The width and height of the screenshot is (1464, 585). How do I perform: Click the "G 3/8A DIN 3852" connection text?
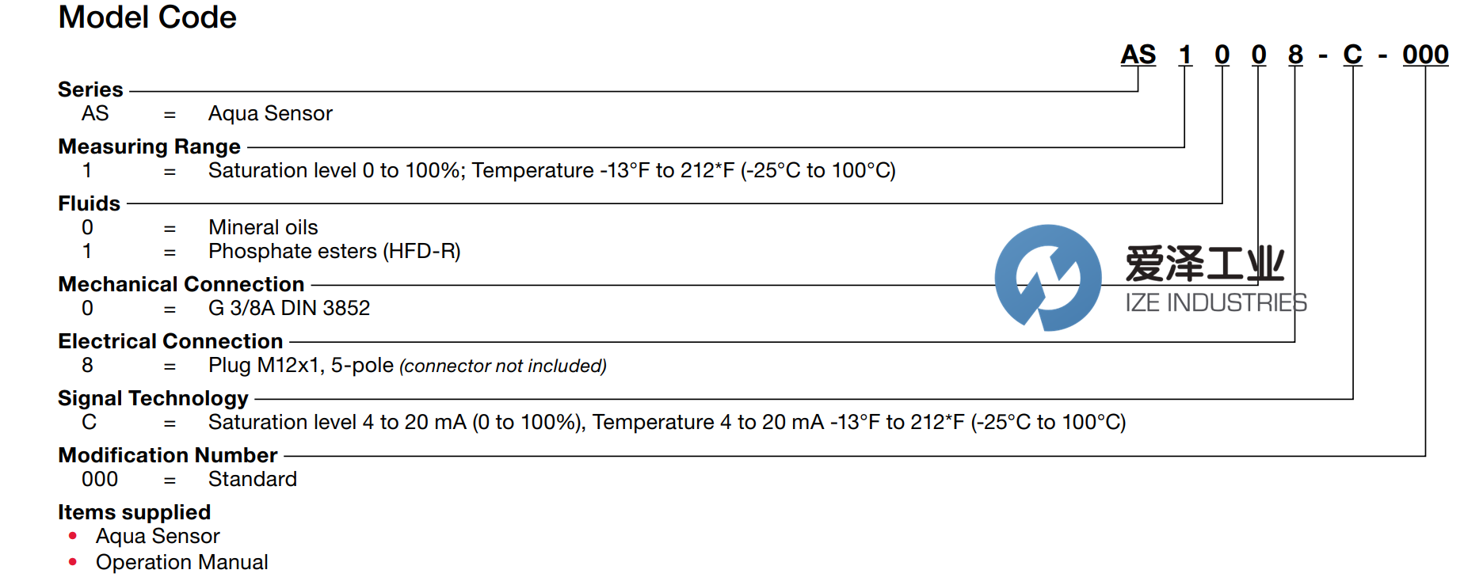coord(289,308)
